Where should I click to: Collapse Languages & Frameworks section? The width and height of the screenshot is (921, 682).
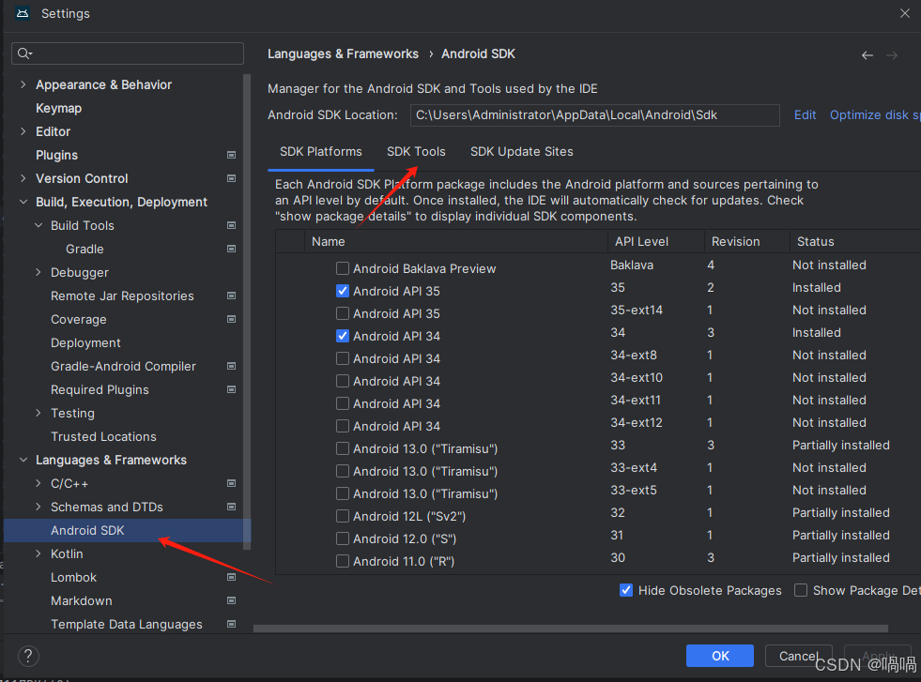point(23,461)
